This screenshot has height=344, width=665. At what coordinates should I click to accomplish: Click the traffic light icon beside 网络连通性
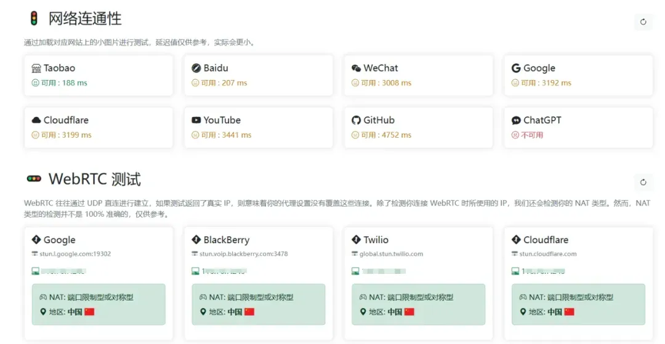coord(34,18)
